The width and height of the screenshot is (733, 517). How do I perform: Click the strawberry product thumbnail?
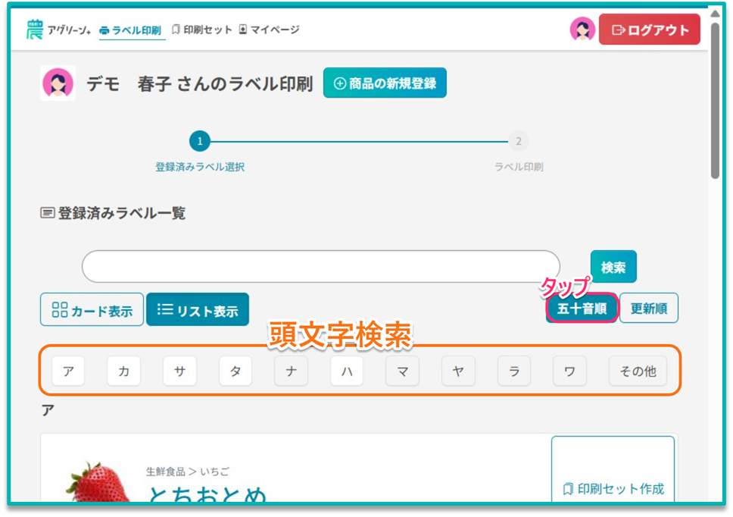coord(95,481)
